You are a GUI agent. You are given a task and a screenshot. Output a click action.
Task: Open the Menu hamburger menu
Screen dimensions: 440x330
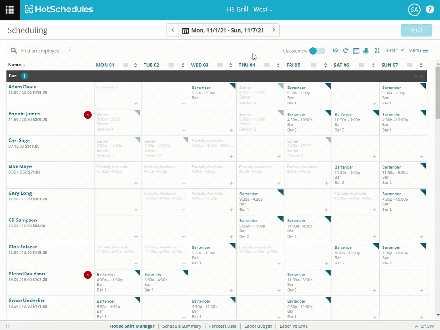coord(418,51)
